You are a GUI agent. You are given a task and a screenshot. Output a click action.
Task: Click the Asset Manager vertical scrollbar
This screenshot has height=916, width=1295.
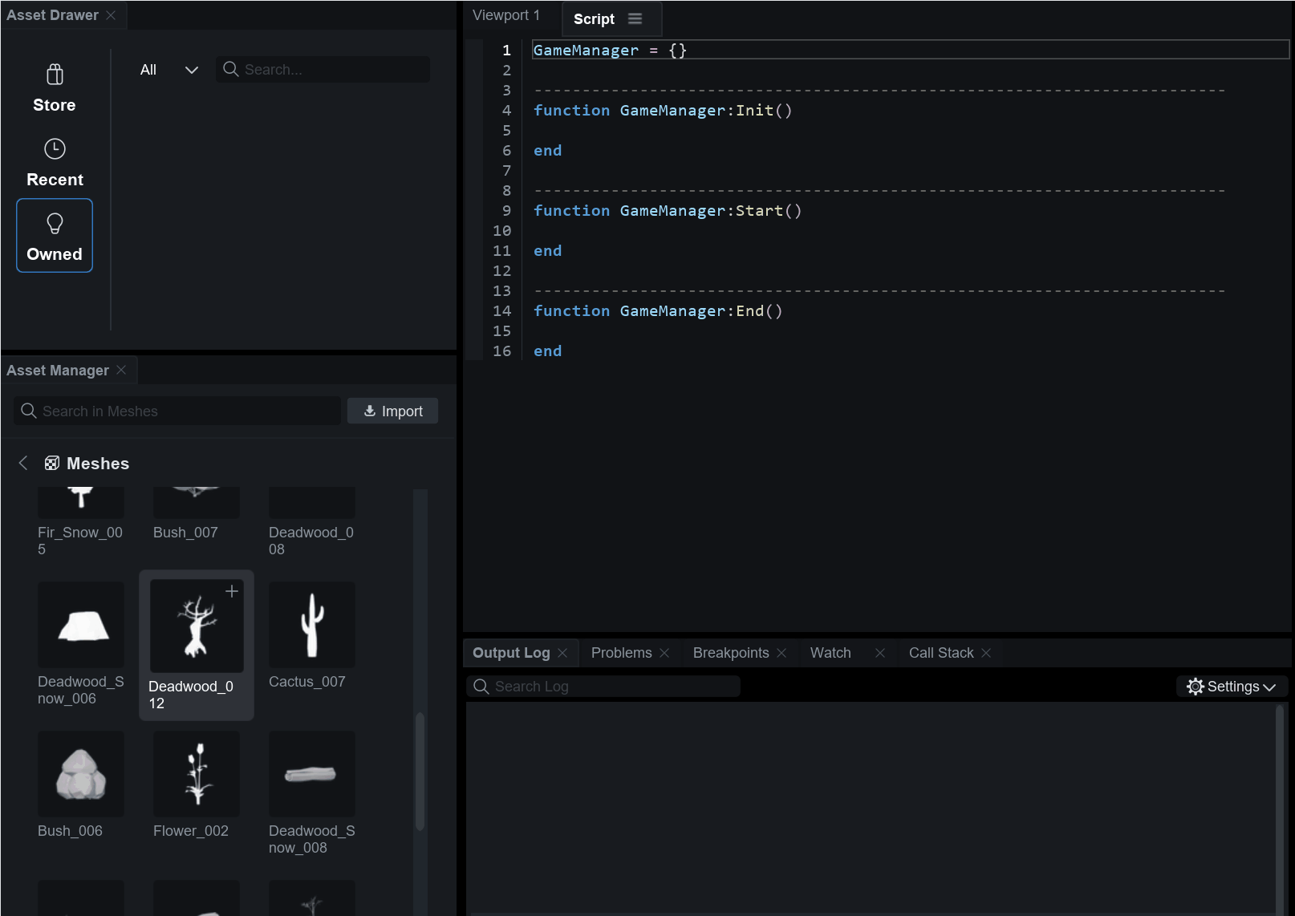[x=420, y=770]
